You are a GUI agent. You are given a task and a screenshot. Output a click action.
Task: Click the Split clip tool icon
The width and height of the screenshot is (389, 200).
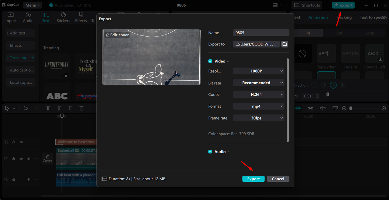tap(48, 108)
